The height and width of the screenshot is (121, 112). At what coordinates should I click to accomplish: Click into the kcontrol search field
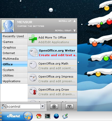[x=23, y=106]
